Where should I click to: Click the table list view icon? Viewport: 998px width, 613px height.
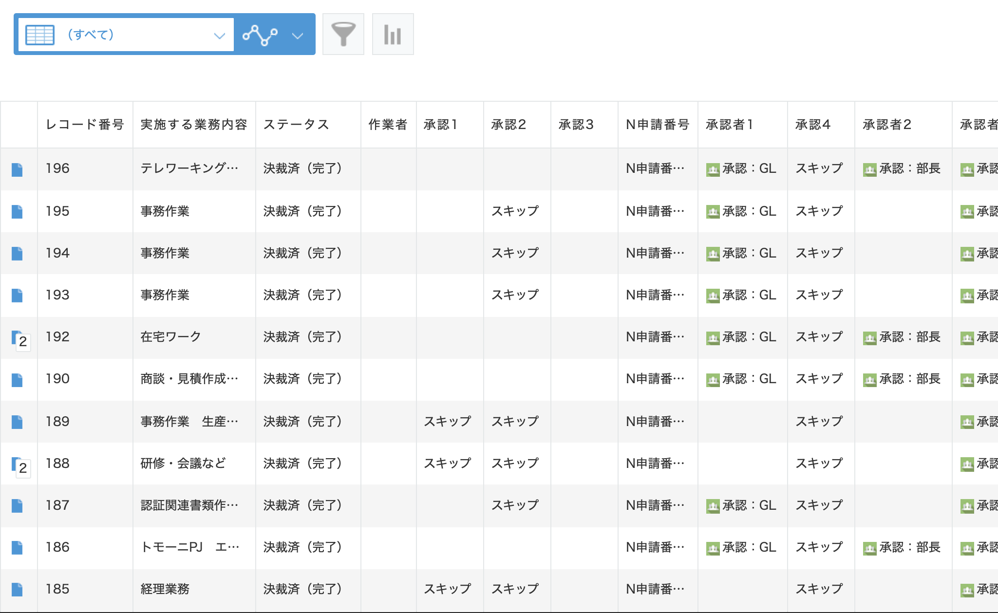39,35
